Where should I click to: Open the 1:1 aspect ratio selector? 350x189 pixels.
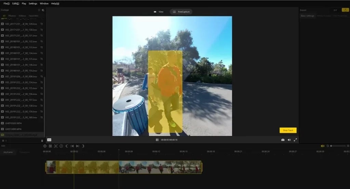click(x=49, y=140)
